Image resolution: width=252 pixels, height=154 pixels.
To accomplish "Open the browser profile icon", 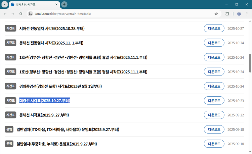I will click(239, 14).
